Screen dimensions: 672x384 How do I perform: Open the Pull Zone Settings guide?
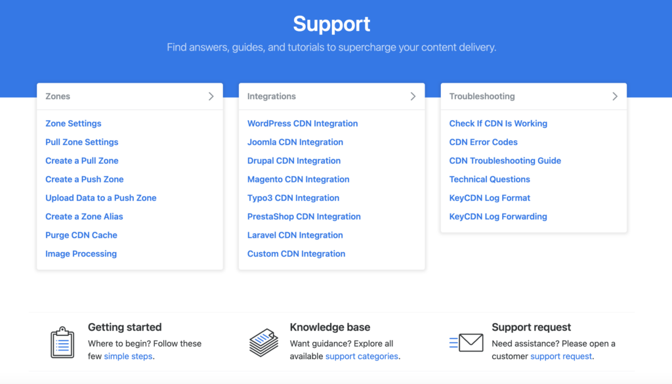coord(81,142)
